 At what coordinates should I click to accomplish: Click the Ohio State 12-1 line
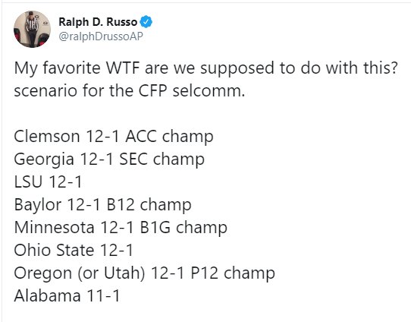[x=74, y=250]
